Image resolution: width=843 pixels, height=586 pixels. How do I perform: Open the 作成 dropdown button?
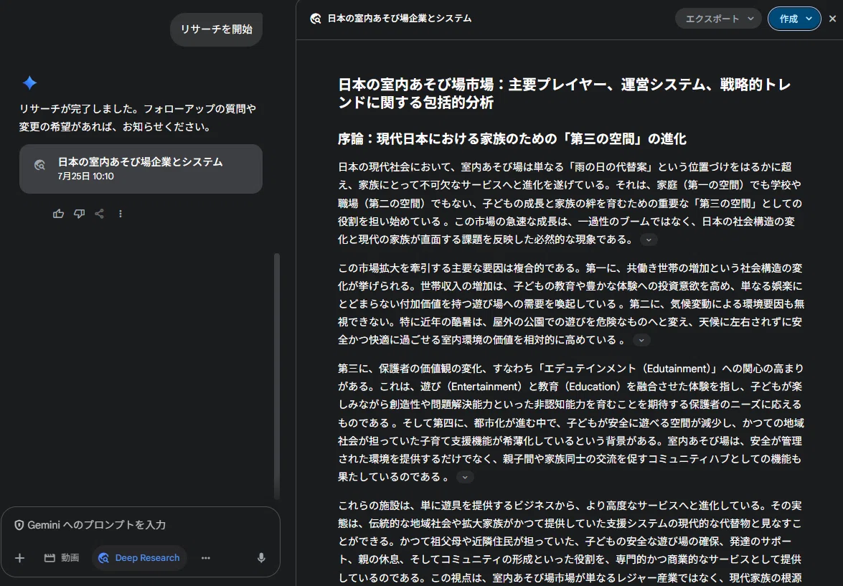[x=794, y=19]
